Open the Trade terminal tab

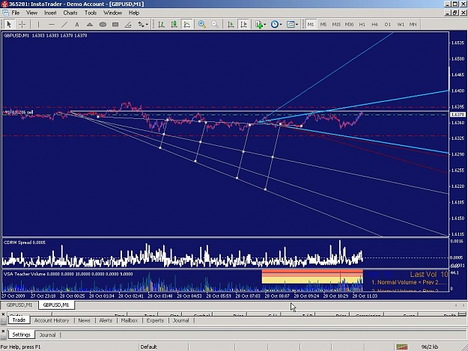point(19,320)
